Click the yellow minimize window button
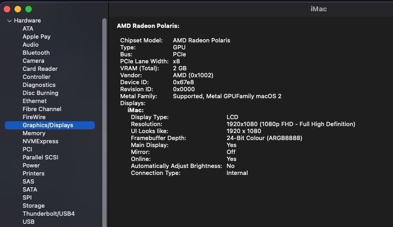Viewport: 393px width, 227px height. click(18, 9)
